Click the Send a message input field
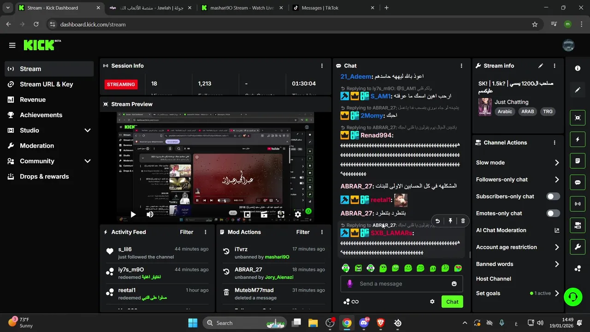This screenshot has width=590, height=332. 402,284
